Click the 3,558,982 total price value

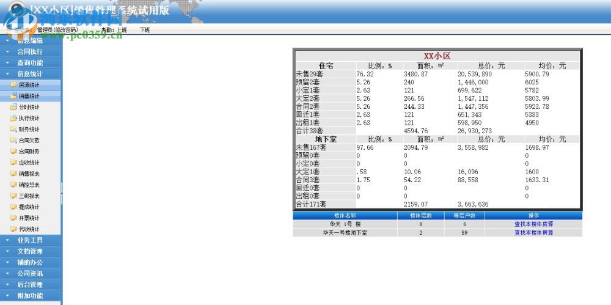pyautogui.click(x=473, y=147)
